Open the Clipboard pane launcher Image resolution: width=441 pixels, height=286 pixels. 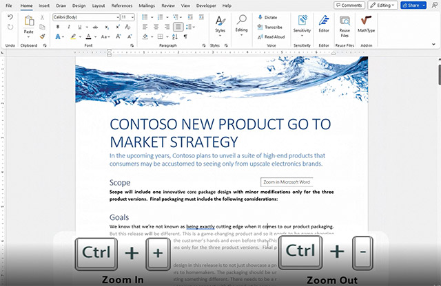45,45
